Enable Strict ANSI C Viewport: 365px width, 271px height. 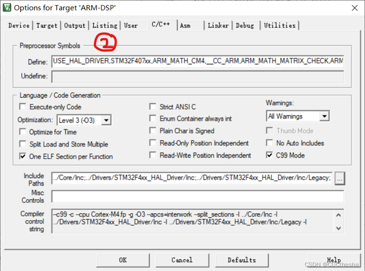point(153,107)
